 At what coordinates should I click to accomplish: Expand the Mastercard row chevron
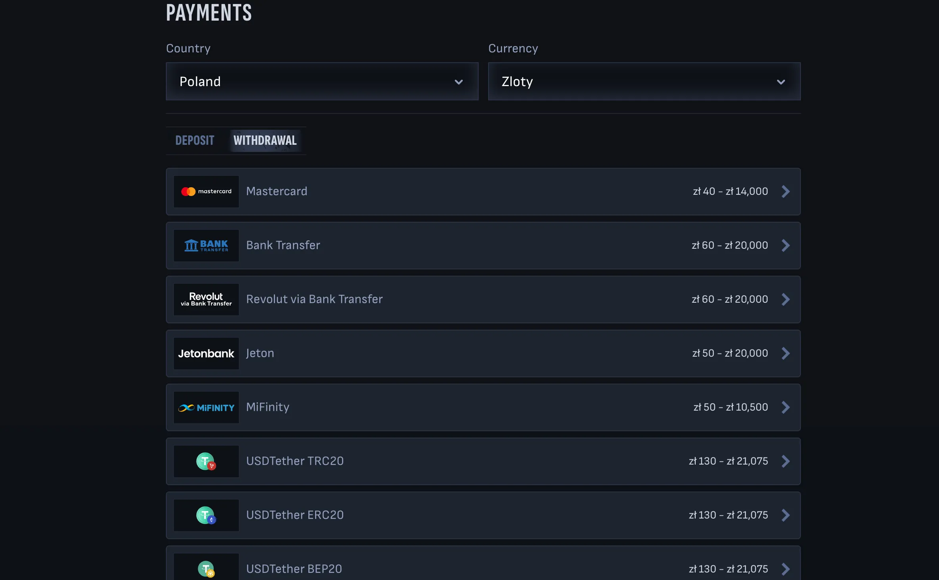coord(786,192)
